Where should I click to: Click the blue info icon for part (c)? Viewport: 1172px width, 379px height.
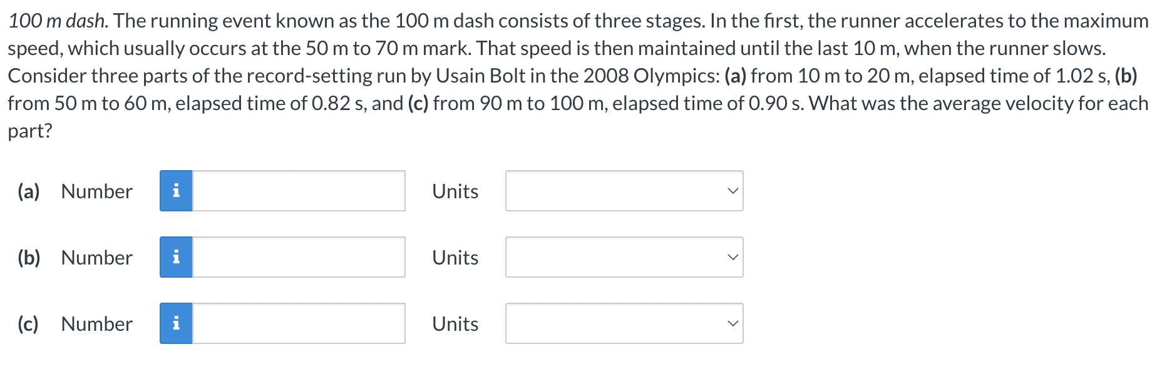pos(176,323)
